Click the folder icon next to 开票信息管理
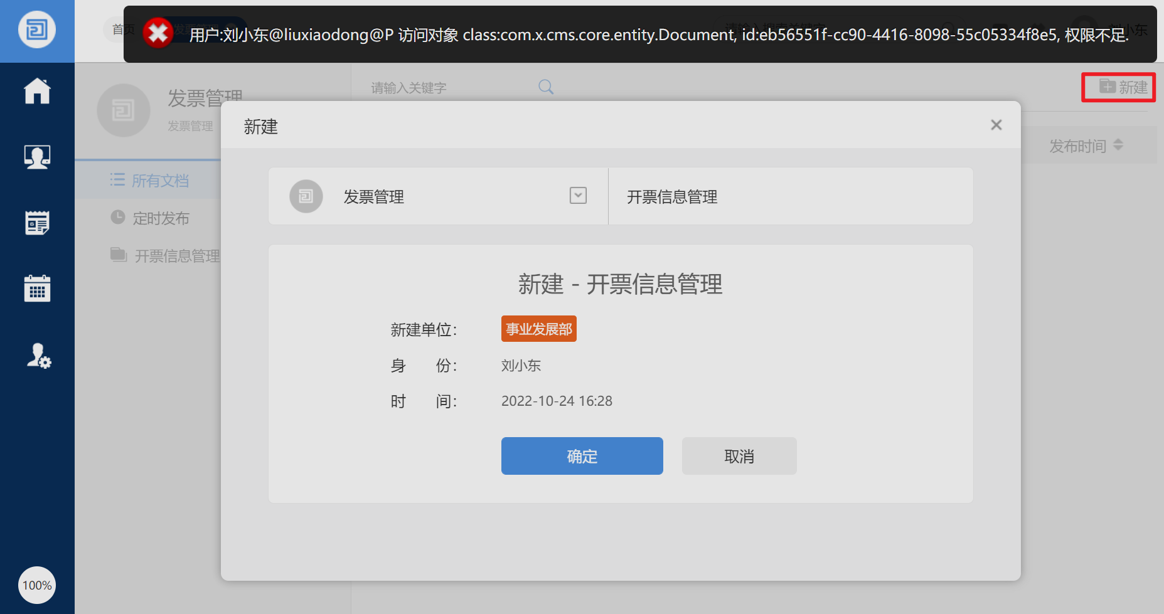Image resolution: width=1164 pixels, height=614 pixels. [x=119, y=255]
